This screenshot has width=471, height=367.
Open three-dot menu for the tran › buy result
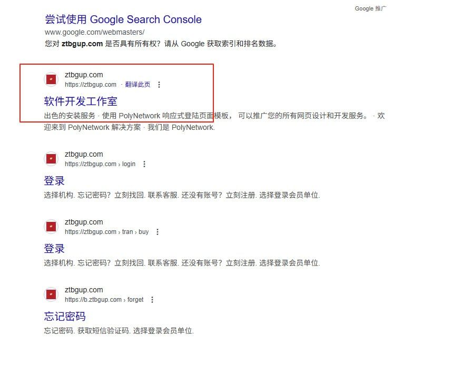pos(158,232)
